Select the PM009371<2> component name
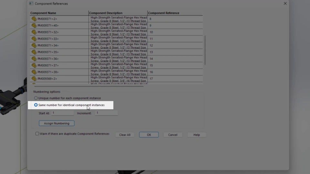Image resolution: width=310 pixels, height=174 pixels. tap(47, 19)
